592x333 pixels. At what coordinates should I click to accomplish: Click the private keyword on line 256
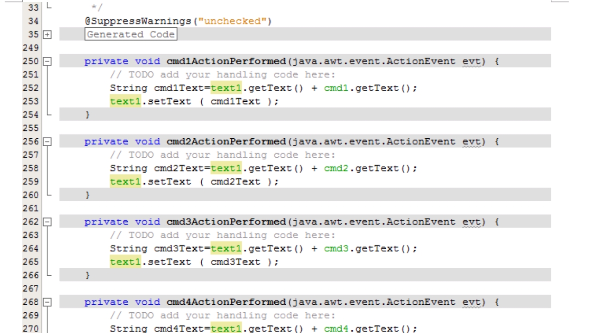(106, 142)
